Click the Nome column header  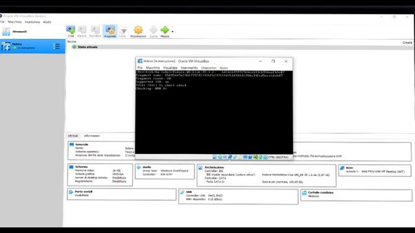click(72, 41)
